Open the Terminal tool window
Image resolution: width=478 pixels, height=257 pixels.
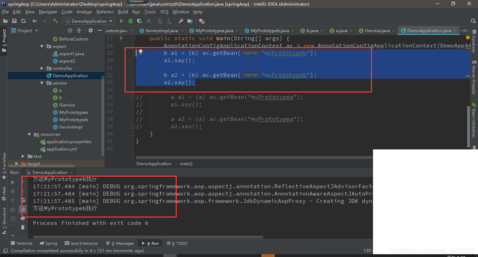21,243
